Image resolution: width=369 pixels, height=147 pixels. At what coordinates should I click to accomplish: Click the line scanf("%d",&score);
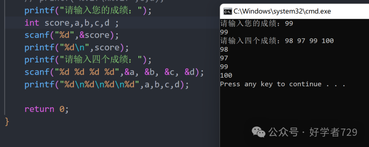72,35
